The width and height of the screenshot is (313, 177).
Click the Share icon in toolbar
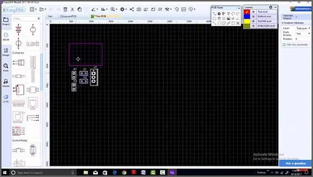click(132, 9)
